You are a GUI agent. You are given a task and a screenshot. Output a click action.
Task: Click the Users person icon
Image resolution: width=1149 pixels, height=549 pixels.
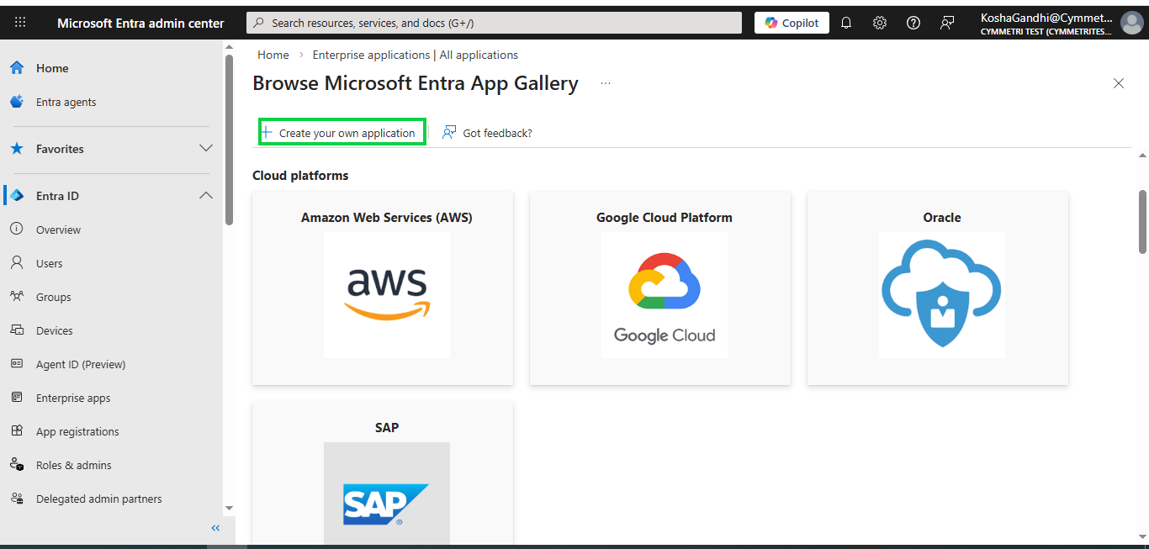point(17,262)
